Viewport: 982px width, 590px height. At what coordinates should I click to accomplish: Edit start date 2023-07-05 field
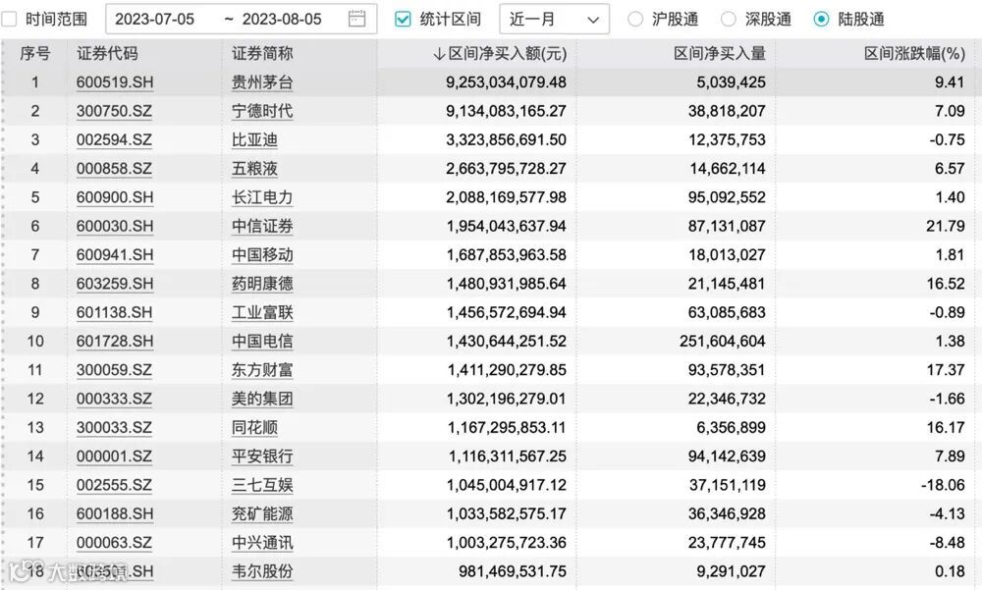pos(155,20)
